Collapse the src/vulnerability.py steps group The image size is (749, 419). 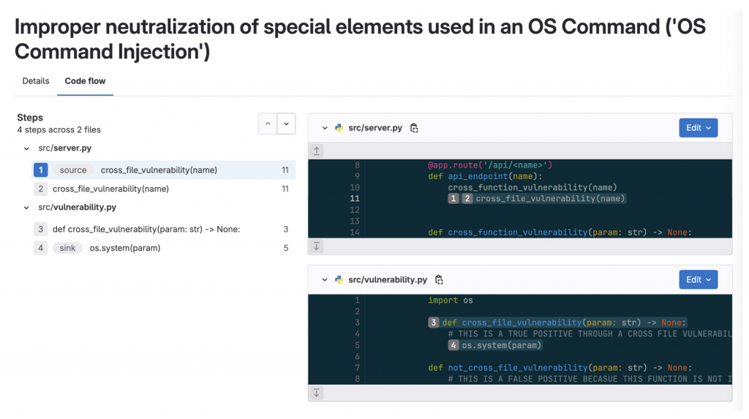tap(27, 208)
